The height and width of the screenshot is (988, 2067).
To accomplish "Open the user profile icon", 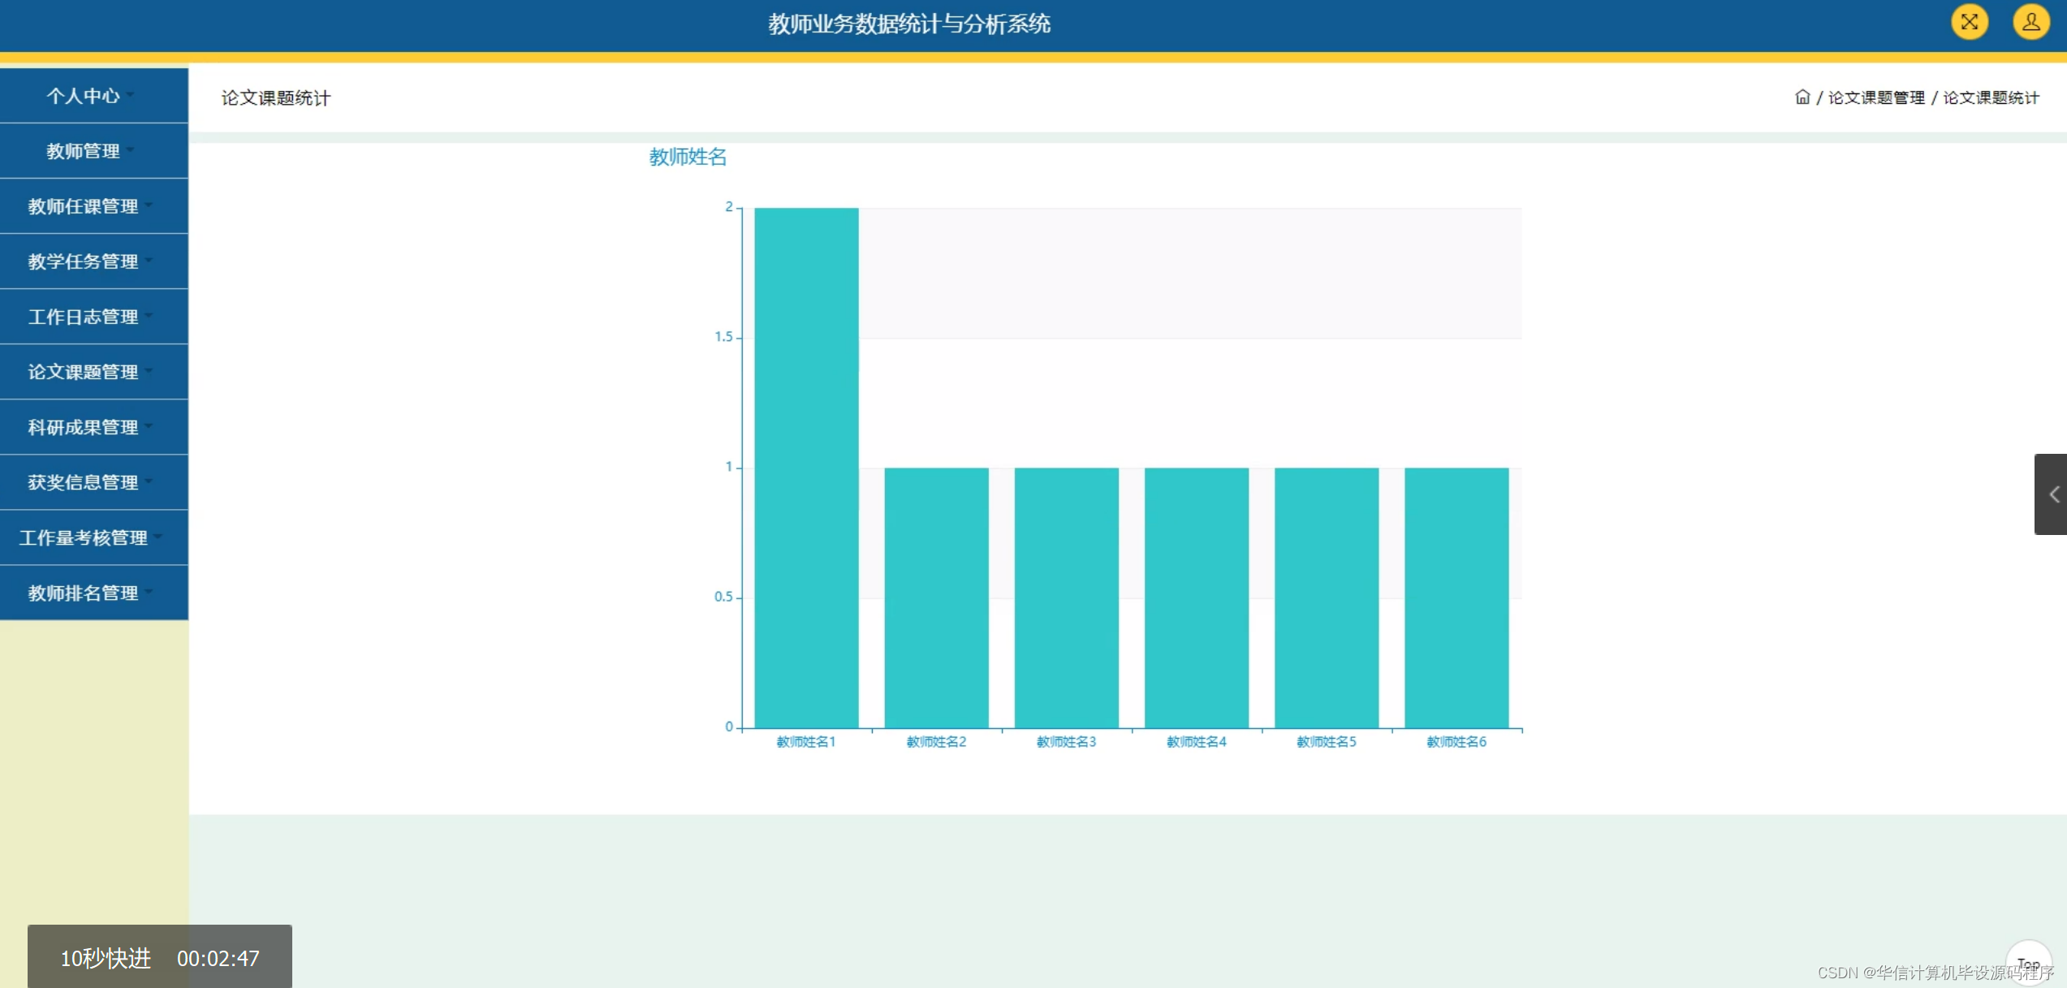I will point(2030,22).
